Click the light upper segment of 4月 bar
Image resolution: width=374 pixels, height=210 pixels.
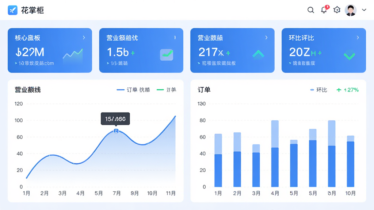click(x=275, y=134)
